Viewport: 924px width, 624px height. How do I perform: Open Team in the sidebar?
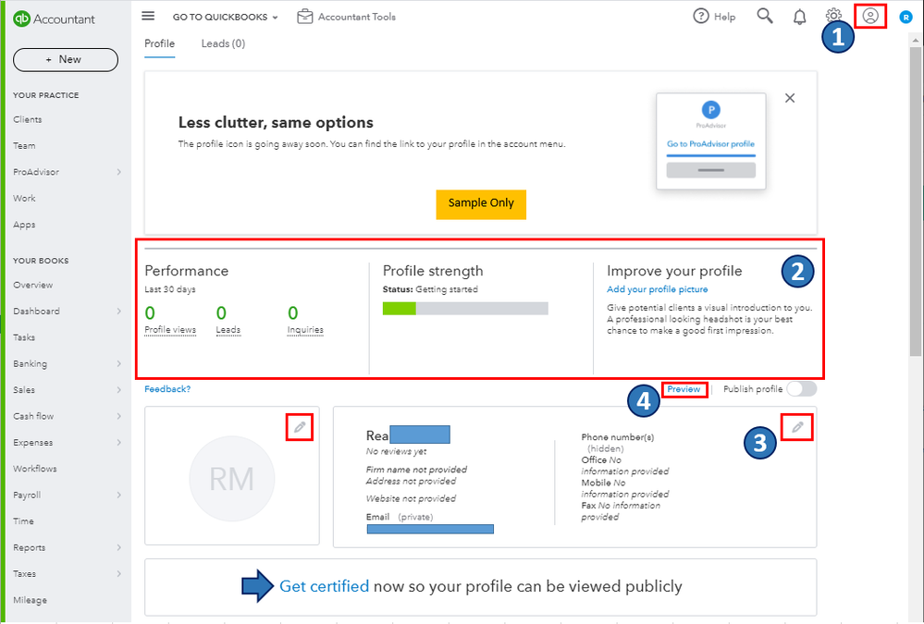(24, 145)
